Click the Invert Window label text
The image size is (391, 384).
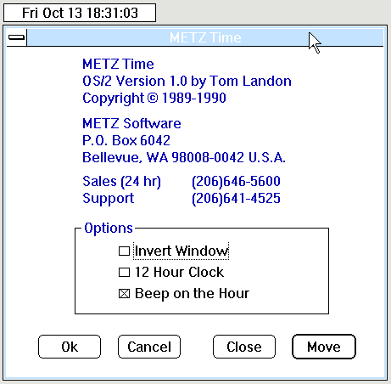[182, 251]
